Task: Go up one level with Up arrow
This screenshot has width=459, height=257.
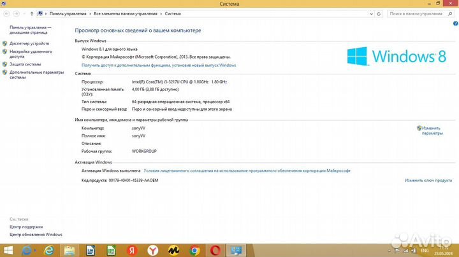Action: (32, 14)
